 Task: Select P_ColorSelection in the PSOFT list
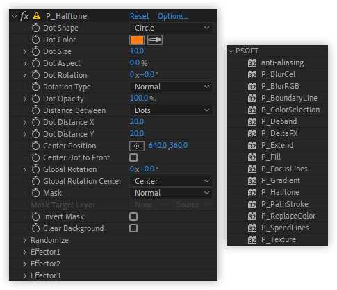pyautogui.click(x=290, y=110)
